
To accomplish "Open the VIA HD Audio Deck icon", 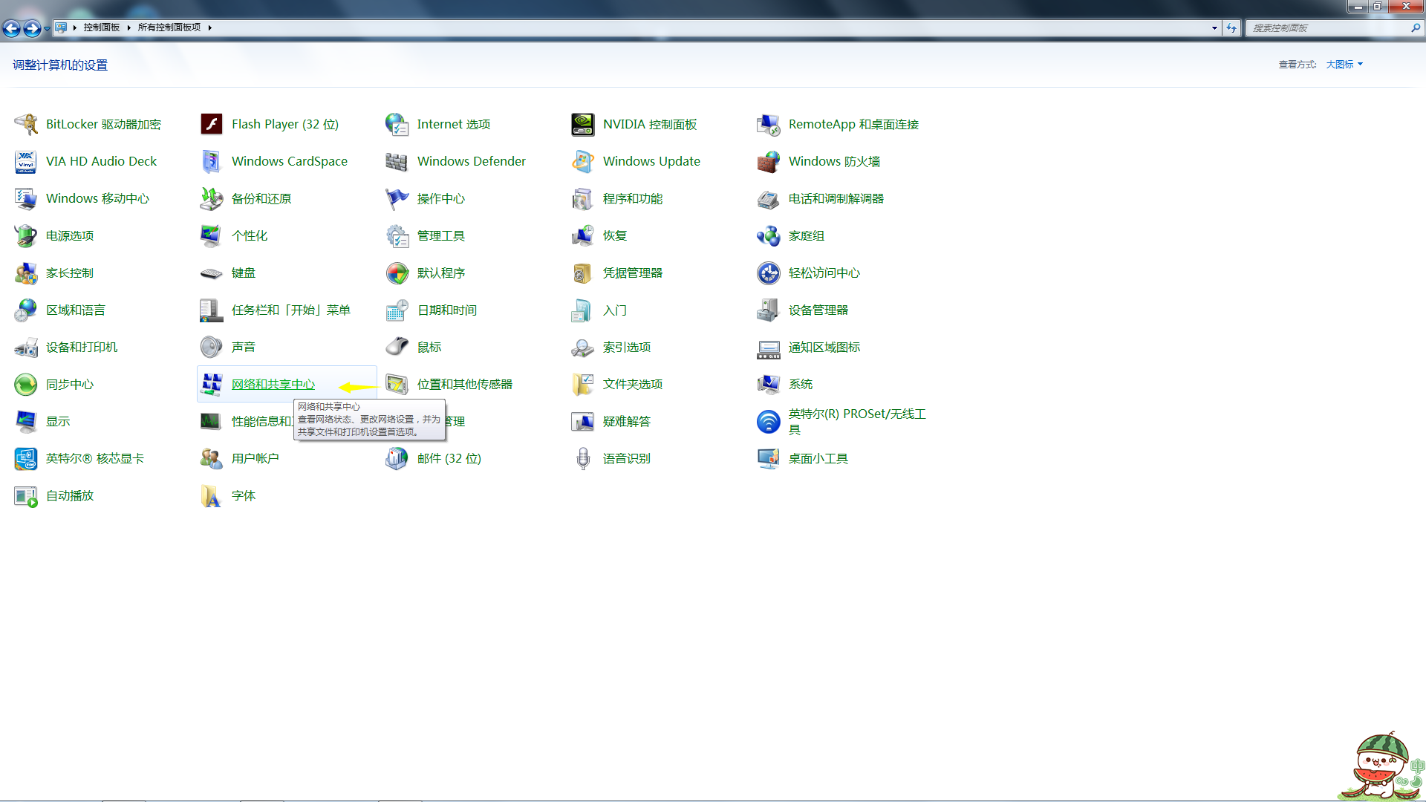I will coord(26,161).
